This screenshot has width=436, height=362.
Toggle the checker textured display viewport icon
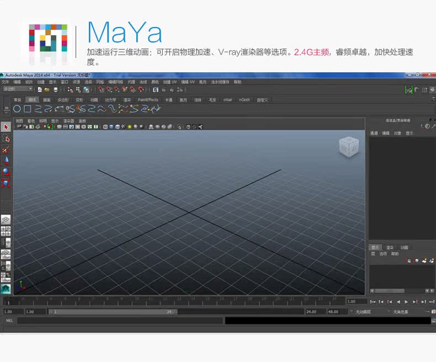click(x=124, y=127)
